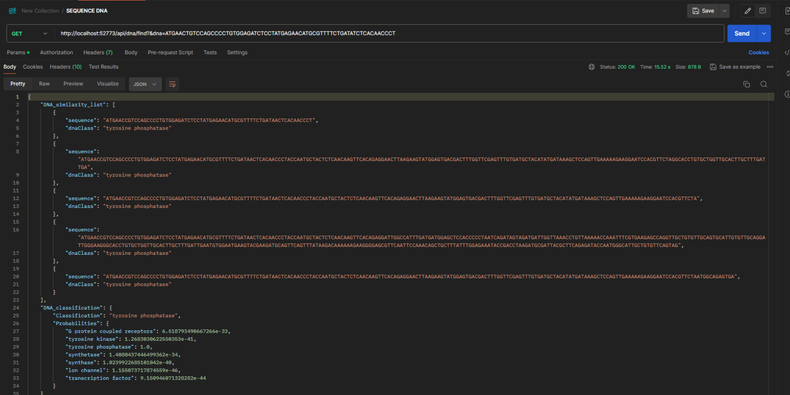Expand the JSON format dropdown
Screen dimensions: 790x395
tap(145, 84)
